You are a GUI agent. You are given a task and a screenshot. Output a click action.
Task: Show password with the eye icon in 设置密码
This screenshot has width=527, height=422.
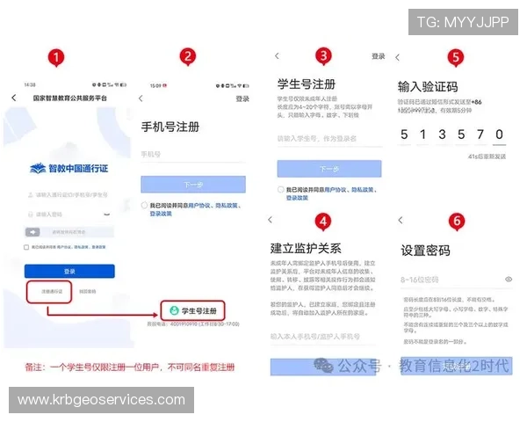pyautogui.click(x=509, y=279)
